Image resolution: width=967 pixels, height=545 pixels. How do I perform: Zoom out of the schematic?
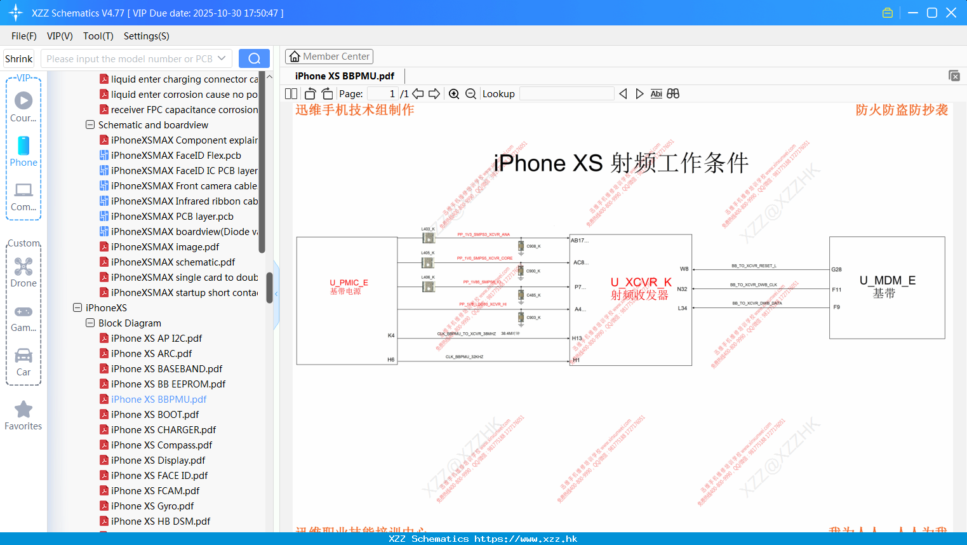pos(470,93)
